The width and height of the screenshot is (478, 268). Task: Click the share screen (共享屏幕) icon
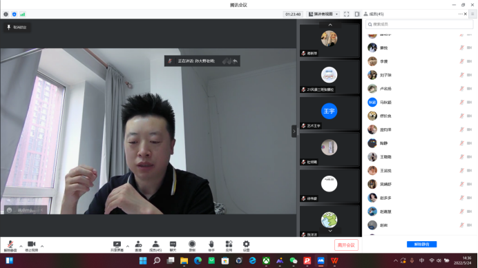tap(117, 246)
